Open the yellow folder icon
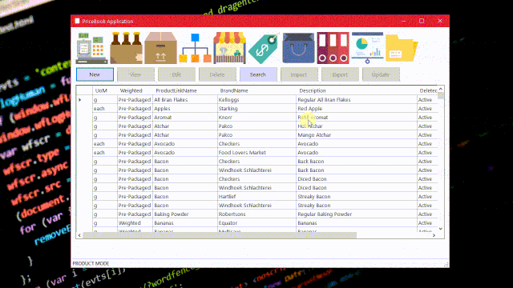 (402, 48)
